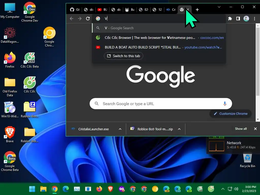Viewport: 260px width, 195px height.
Task: Launch Firefox from the taskbar
Action: click(x=99, y=189)
